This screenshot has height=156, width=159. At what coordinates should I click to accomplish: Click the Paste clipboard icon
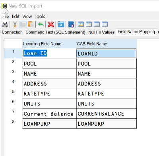point(31,25)
